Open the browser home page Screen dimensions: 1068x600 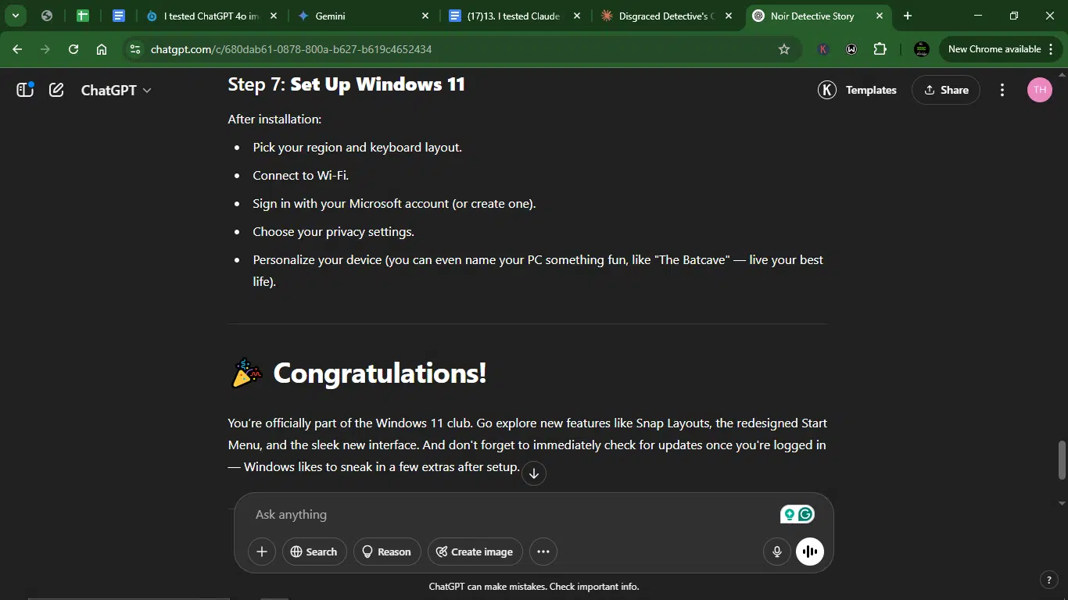[102, 49]
